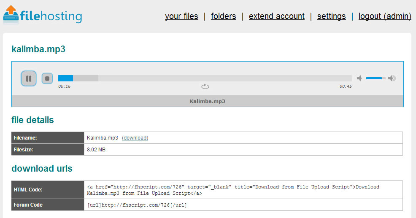The height and width of the screenshot is (218, 416).
Task: Set max volume with loud speaker icon
Action: (392, 78)
